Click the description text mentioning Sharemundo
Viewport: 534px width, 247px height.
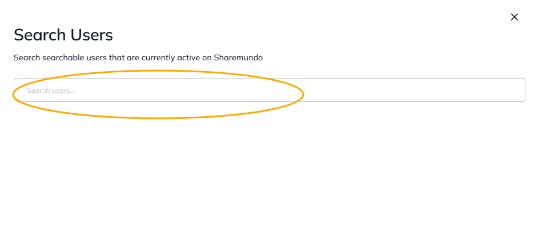click(x=138, y=57)
